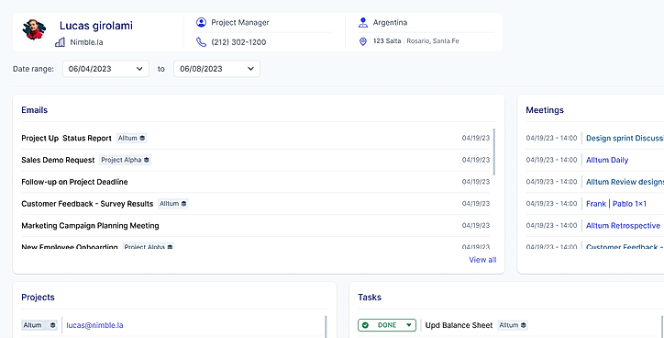664x338 pixels.
Task: Click the Alltum tag on Upd Balance Sheet task
Action: 513,325
